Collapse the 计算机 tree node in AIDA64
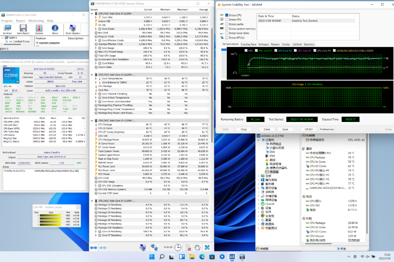394x262 pixels. (x=259, y=140)
